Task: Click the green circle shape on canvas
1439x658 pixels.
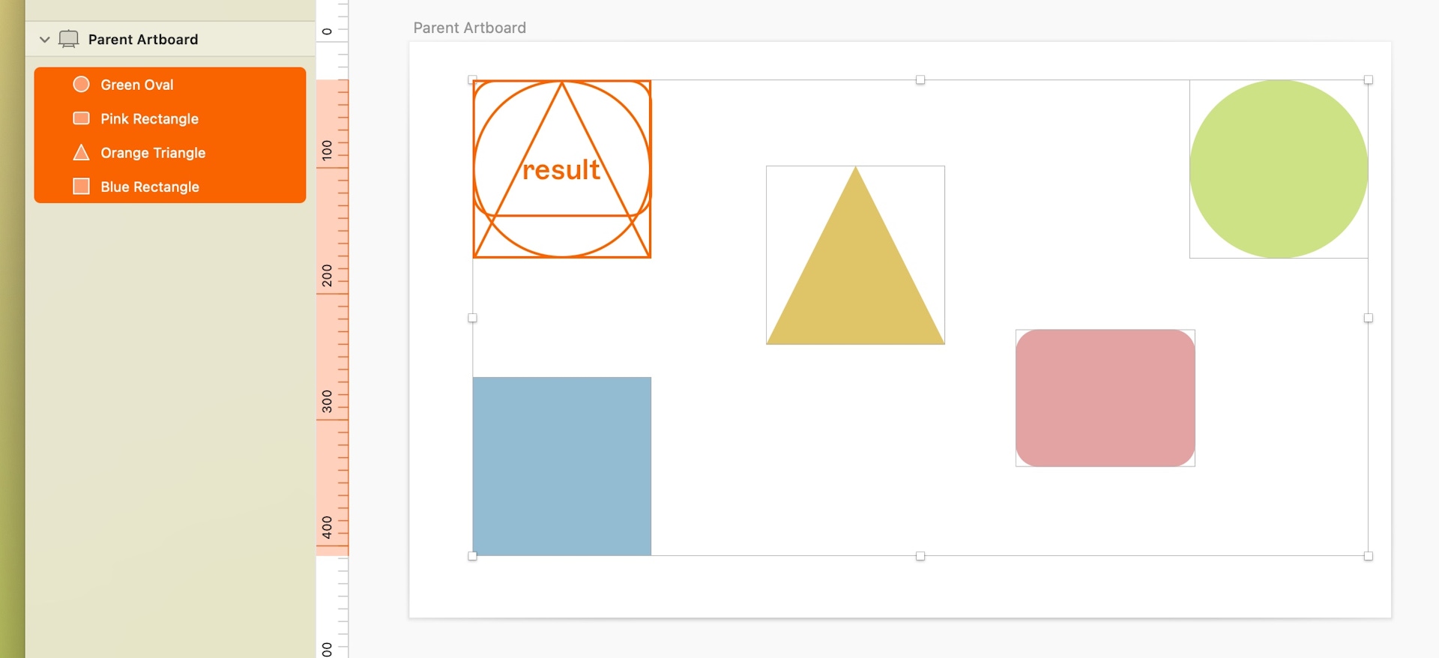Action: pos(1279,169)
